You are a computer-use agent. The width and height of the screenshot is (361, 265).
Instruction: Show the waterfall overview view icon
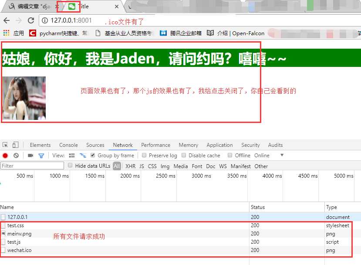coord(83,156)
